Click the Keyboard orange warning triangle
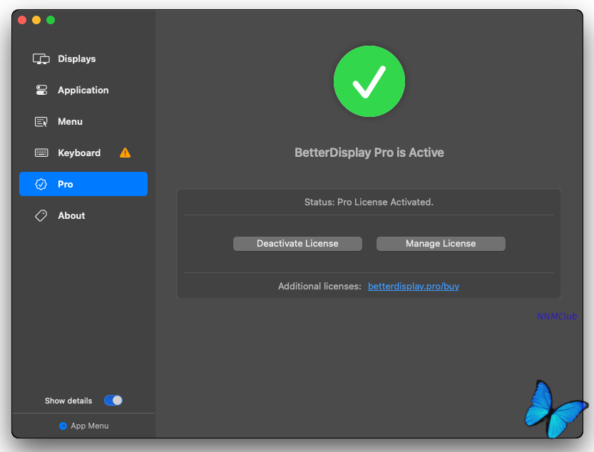594x452 pixels. [x=126, y=153]
